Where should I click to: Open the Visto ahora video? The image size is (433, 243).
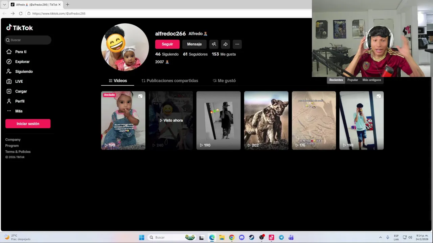point(171,120)
